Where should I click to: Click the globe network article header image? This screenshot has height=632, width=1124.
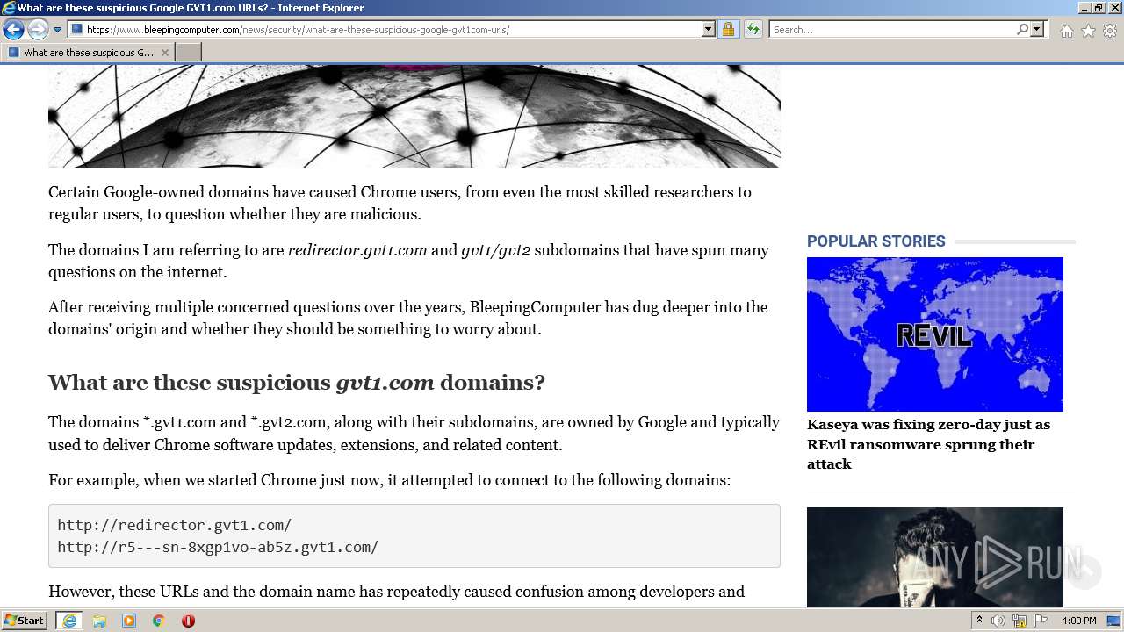click(x=414, y=116)
